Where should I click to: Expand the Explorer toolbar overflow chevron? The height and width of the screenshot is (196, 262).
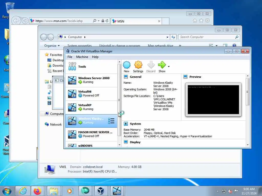point(180,45)
